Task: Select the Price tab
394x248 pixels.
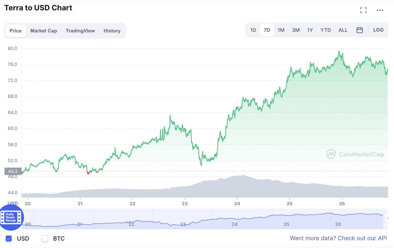Action: [x=15, y=31]
